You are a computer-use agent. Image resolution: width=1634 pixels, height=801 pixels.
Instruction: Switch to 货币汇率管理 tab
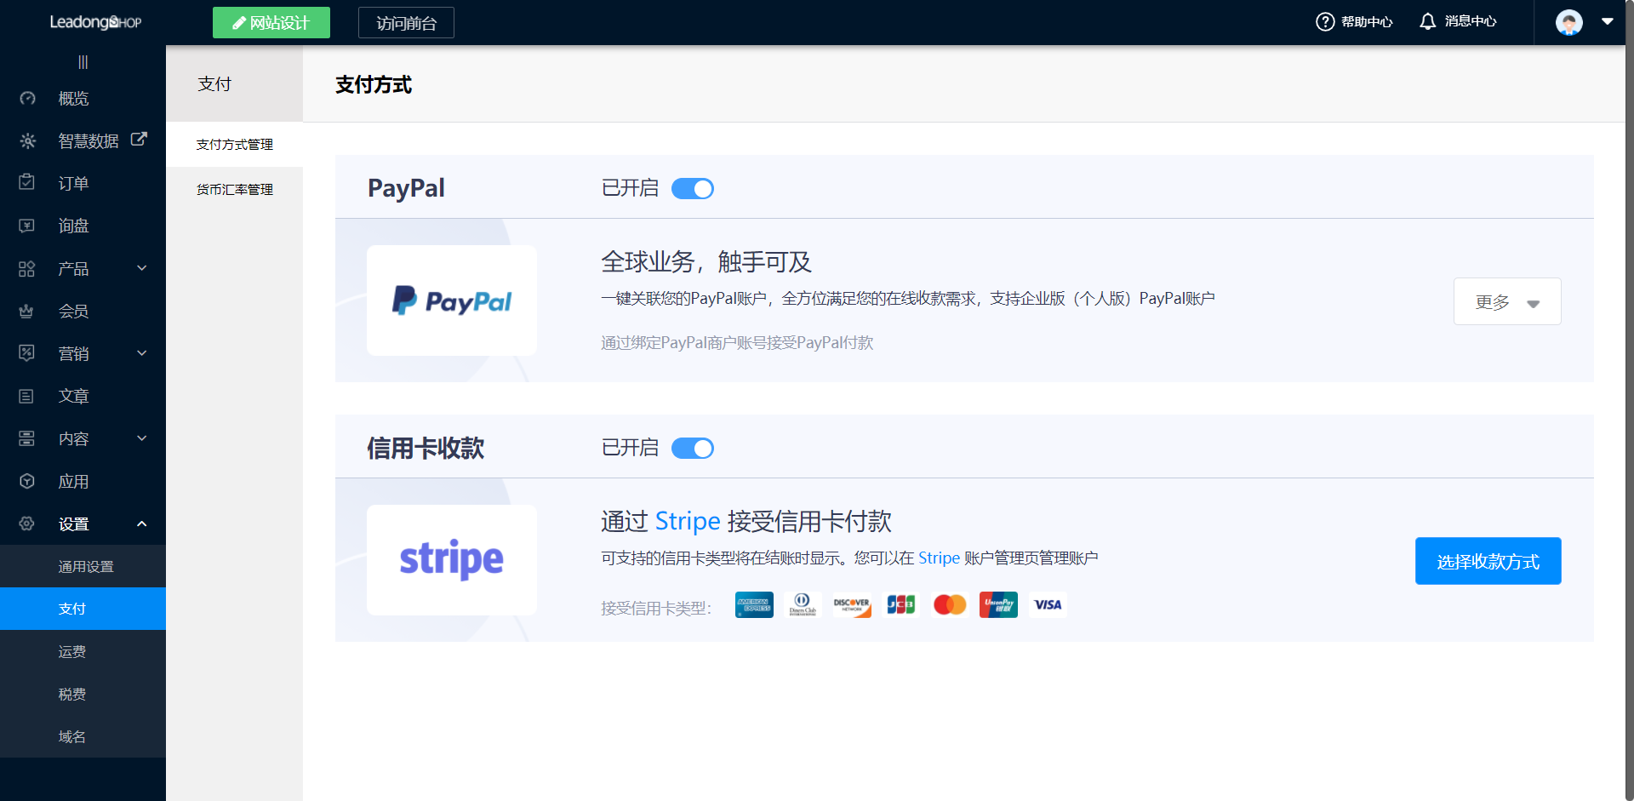(234, 189)
